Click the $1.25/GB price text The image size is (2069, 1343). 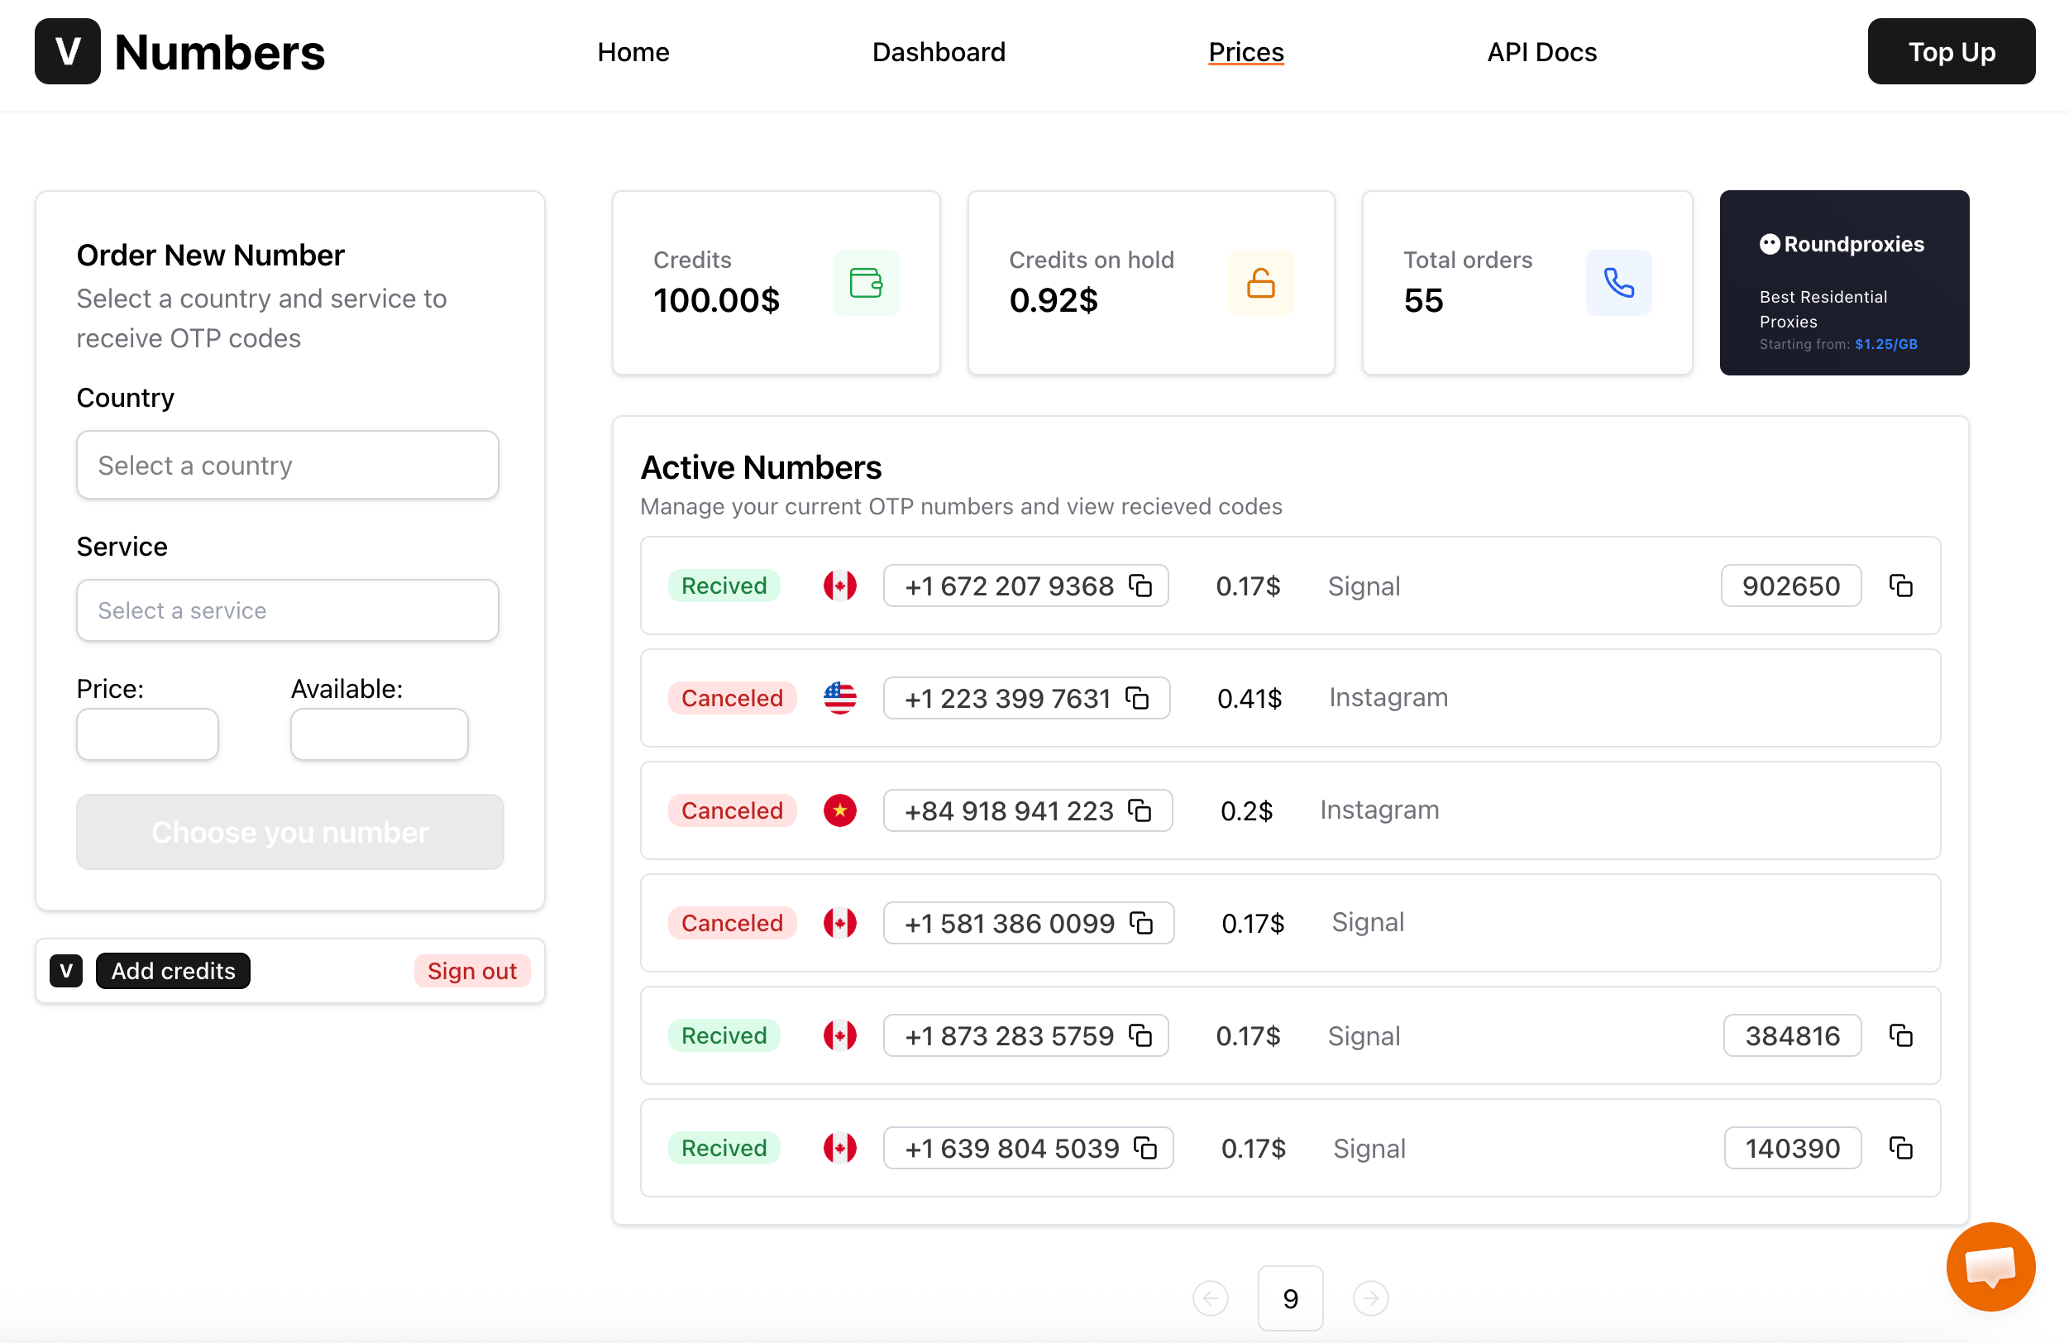click(x=1885, y=344)
